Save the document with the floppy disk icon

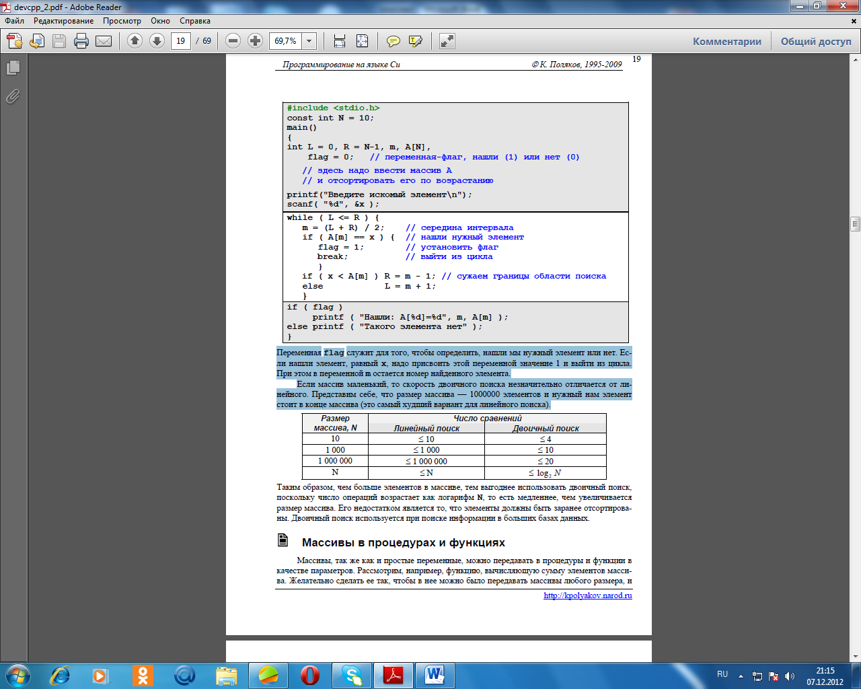pyautogui.click(x=59, y=41)
